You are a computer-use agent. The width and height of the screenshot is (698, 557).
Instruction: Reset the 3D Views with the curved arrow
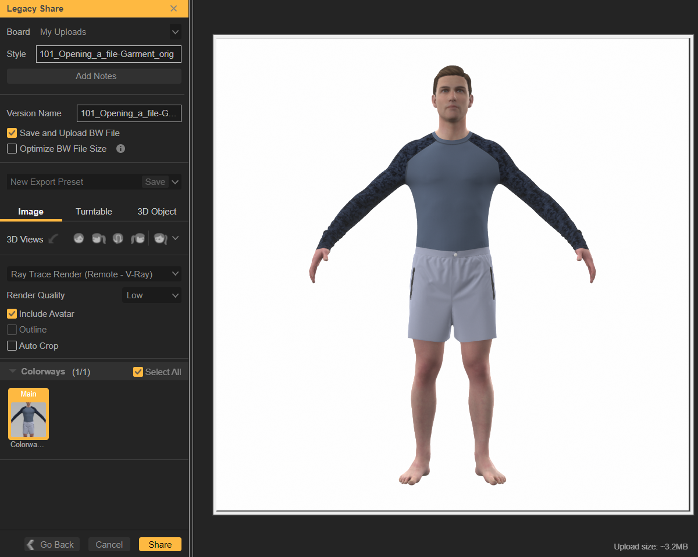(x=54, y=239)
